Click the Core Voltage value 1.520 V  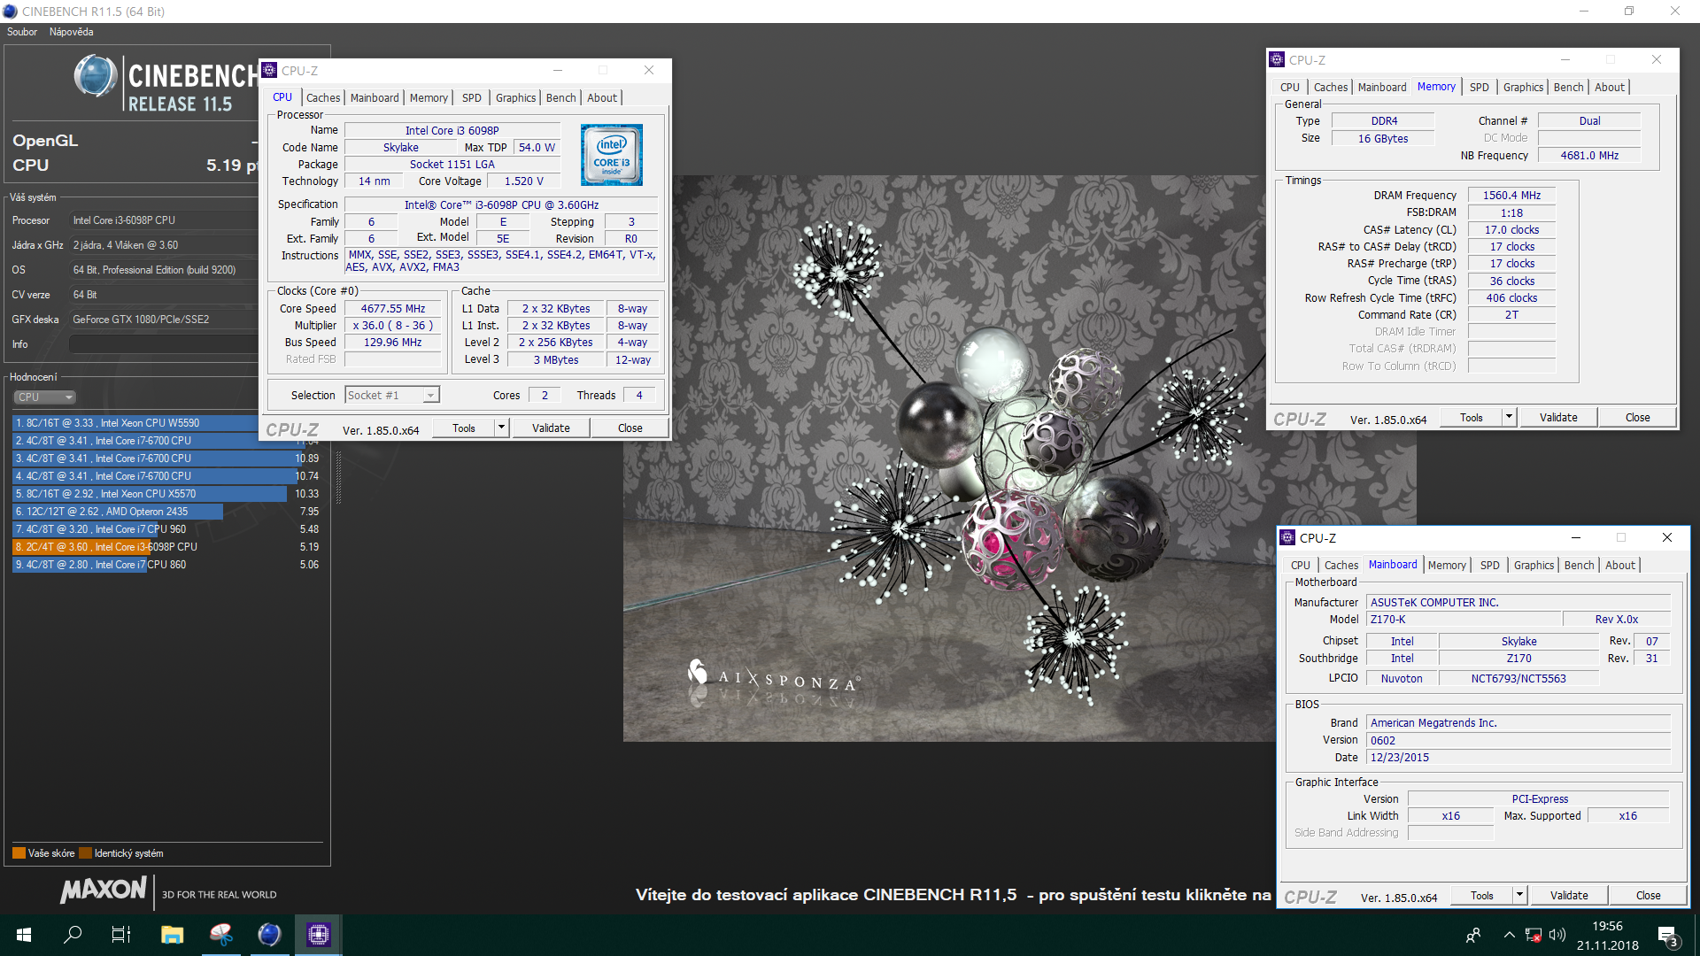tap(524, 181)
